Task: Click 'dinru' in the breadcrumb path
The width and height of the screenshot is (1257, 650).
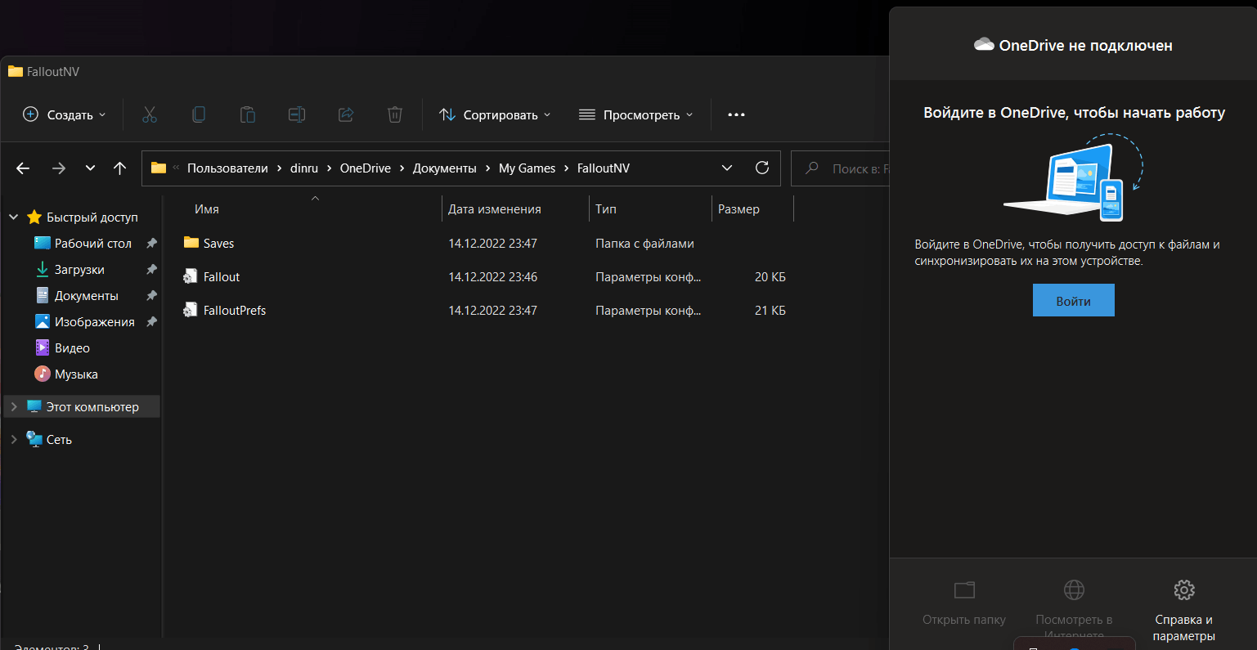Action: click(303, 168)
